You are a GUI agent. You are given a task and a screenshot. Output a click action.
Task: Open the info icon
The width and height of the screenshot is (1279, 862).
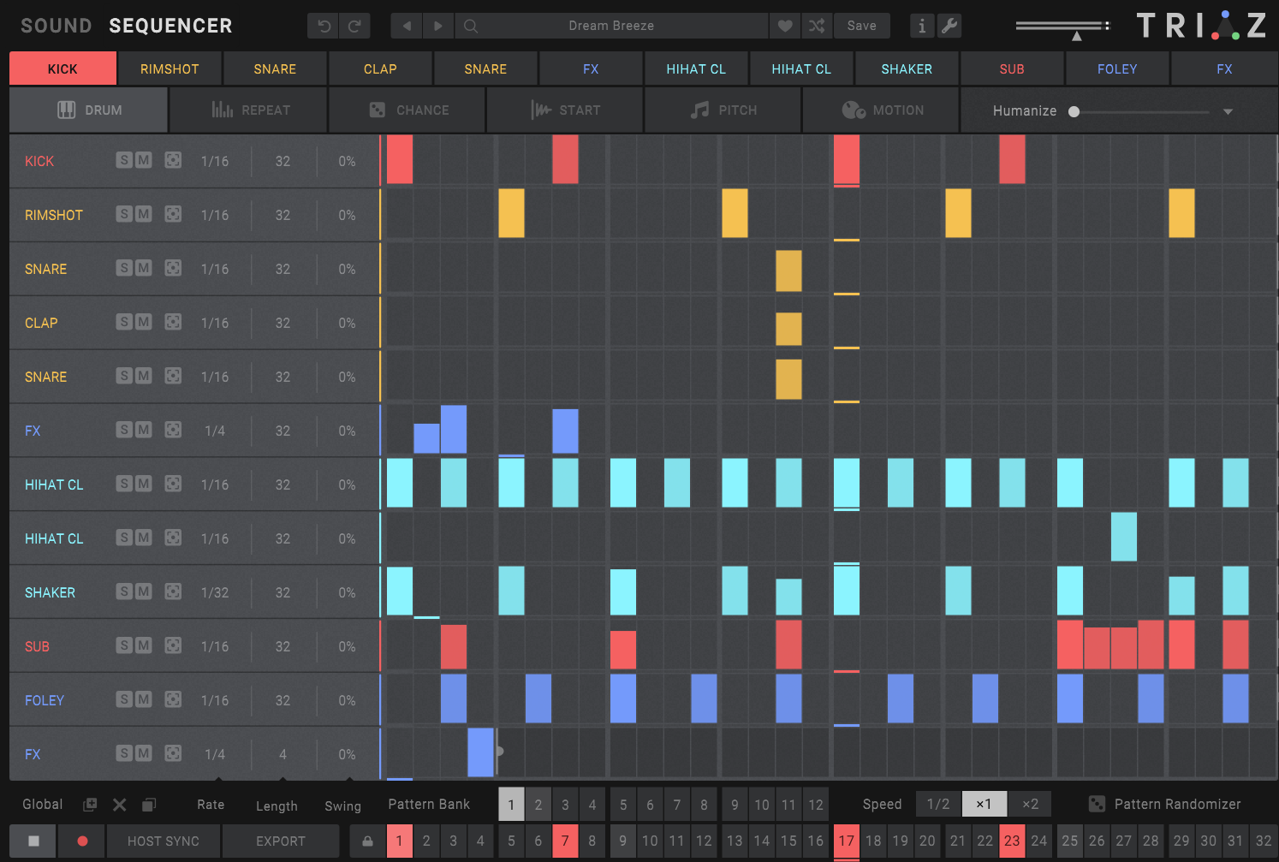coord(922,26)
